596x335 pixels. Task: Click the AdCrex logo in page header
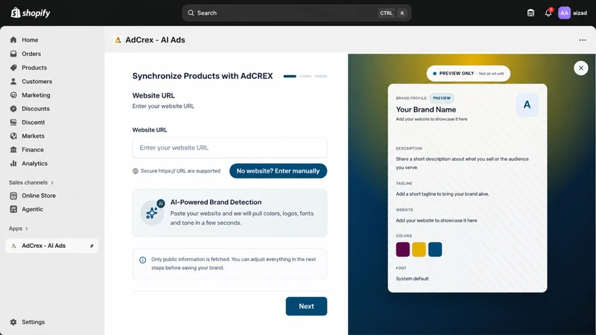pos(118,40)
